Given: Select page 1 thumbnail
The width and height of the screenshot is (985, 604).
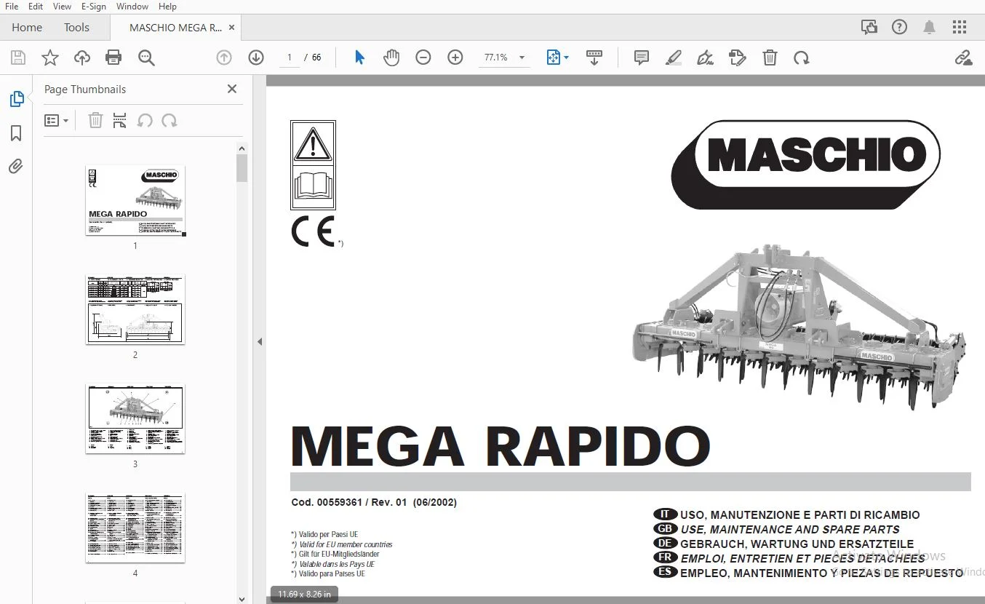Looking at the screenshot, I should point(135,200).
